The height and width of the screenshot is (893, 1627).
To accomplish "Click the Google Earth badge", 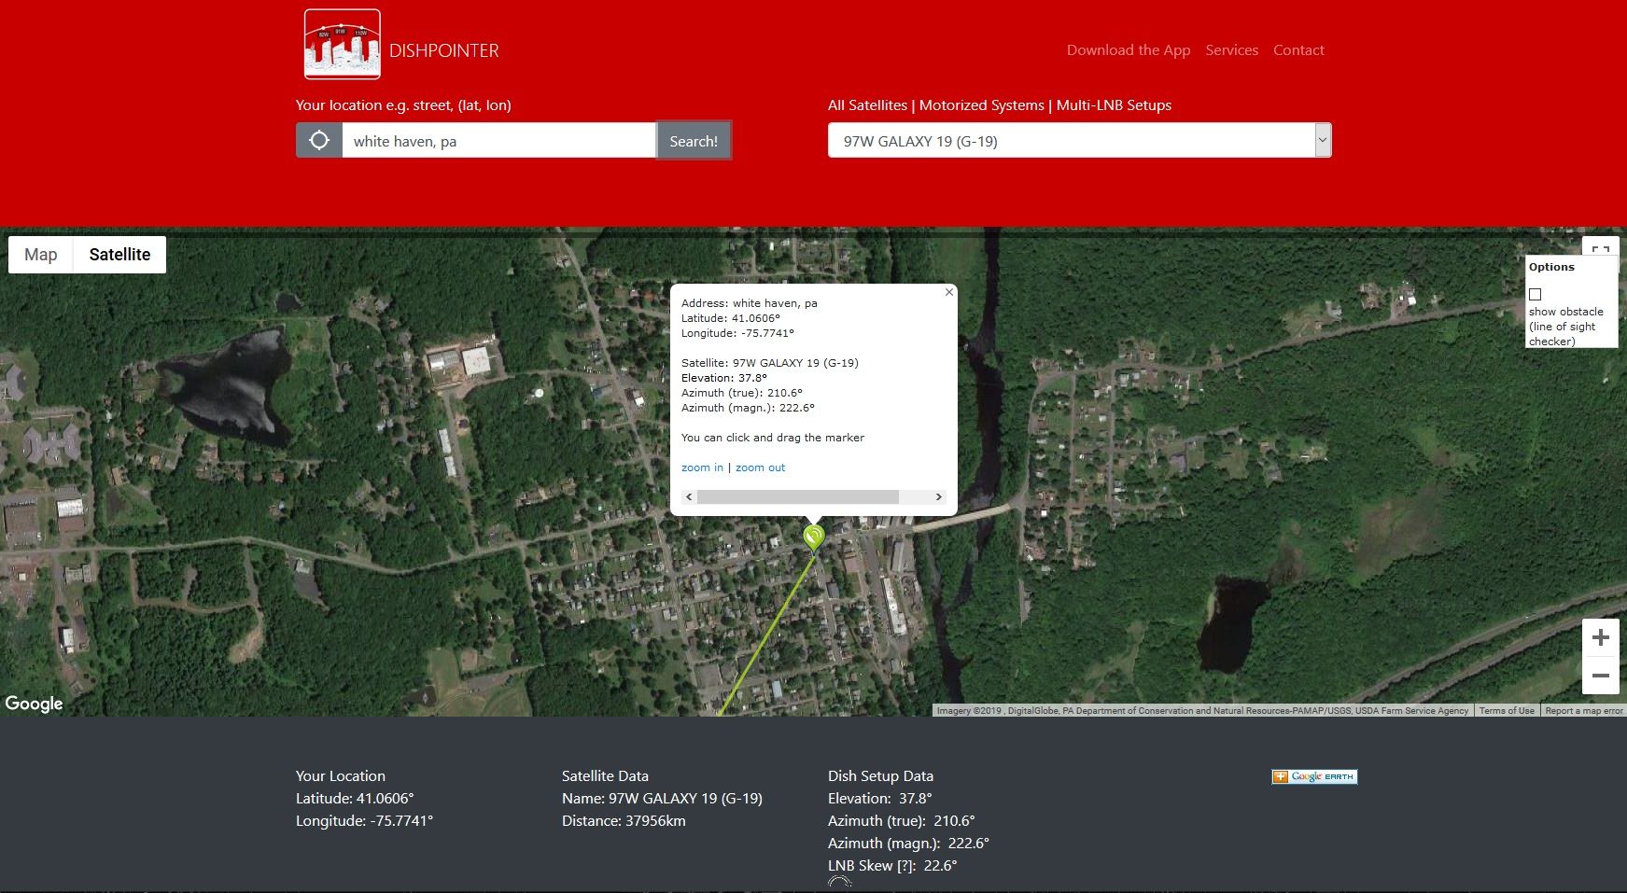I will tap(1314, 776).
